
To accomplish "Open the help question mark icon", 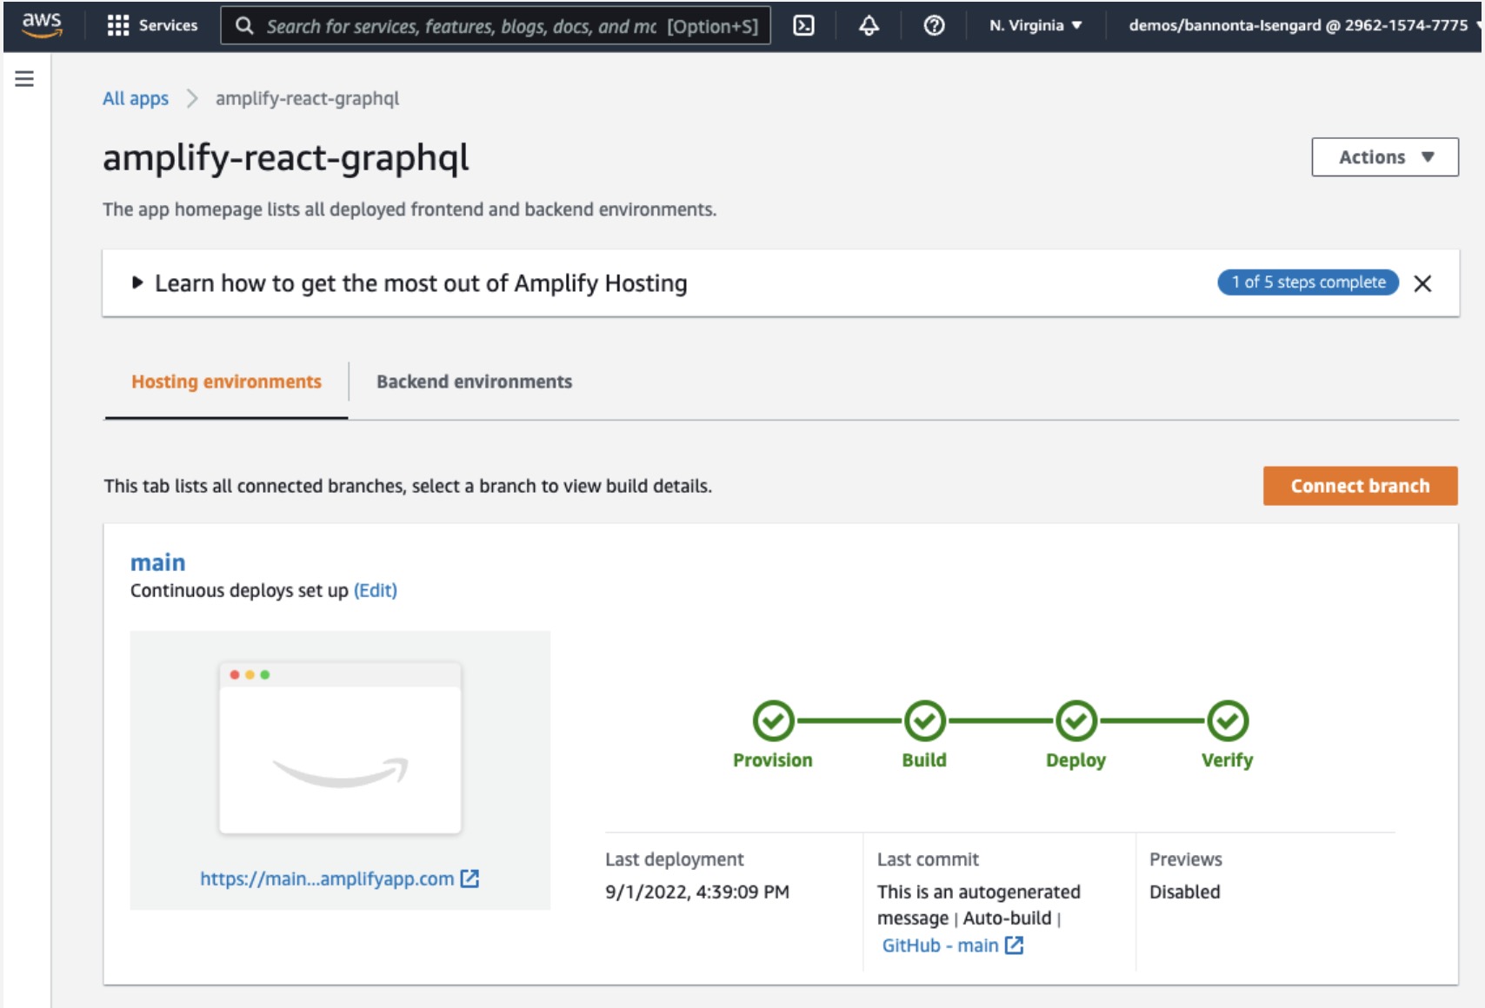I will [934, 25].
